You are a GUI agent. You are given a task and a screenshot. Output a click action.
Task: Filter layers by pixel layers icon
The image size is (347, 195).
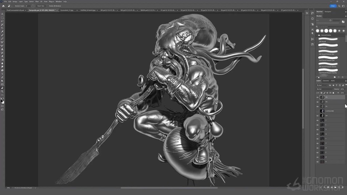tap(330, 85)
